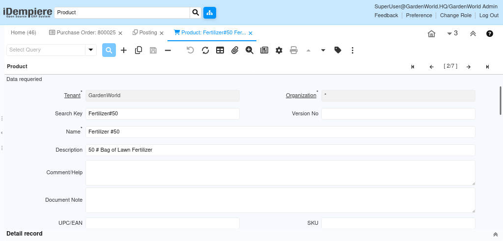The image size is (503, 241).
Task: Create a new record with plus icon
Action: [x=124, y=50]
